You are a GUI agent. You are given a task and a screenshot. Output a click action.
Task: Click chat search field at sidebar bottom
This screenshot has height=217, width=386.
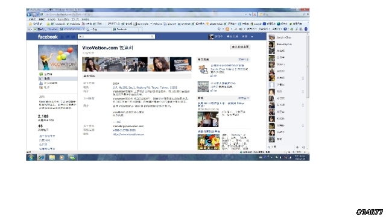(280, 147)
